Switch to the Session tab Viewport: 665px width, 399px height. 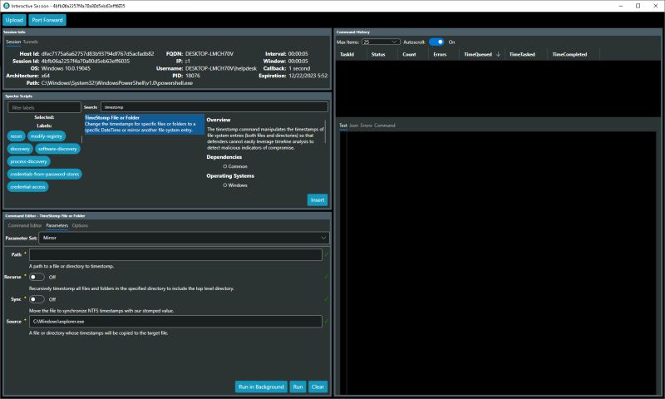click(x=13, y=42)
